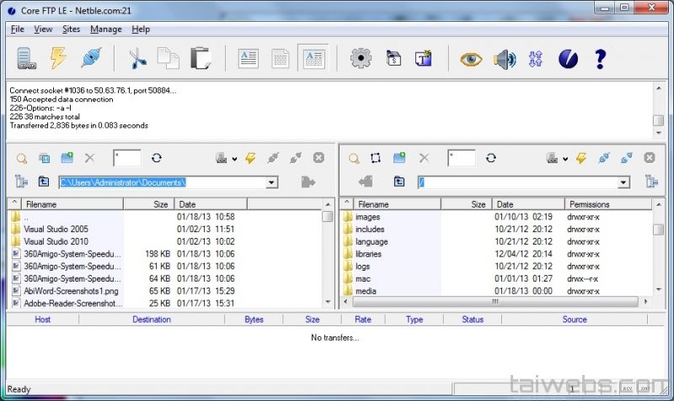Toggle the local directory tree view icon
Image resolution: width=674 pixels, height=401 pixels.
22,182
